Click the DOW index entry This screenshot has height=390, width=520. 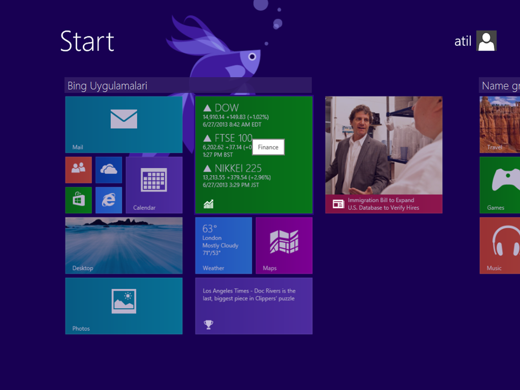pos(236,116)
